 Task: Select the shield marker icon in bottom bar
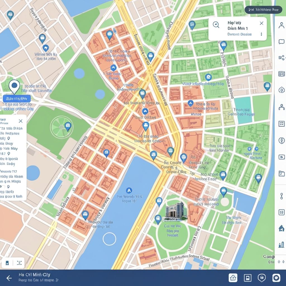tap(262, 278)
